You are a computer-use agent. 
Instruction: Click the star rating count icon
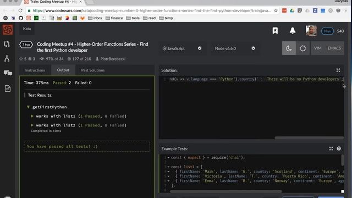(21, 59)
